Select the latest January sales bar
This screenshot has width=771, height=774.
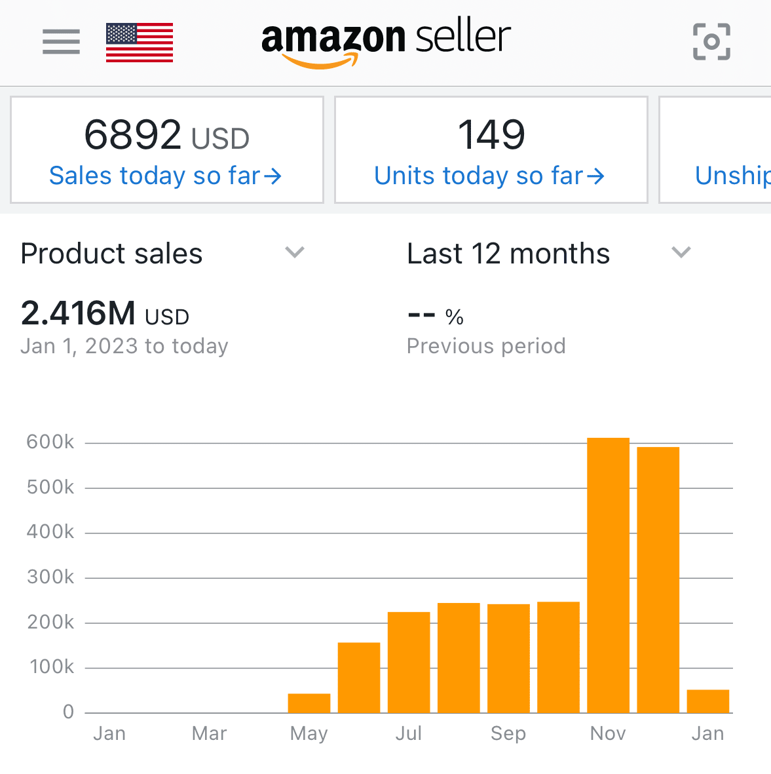(707, 701)
